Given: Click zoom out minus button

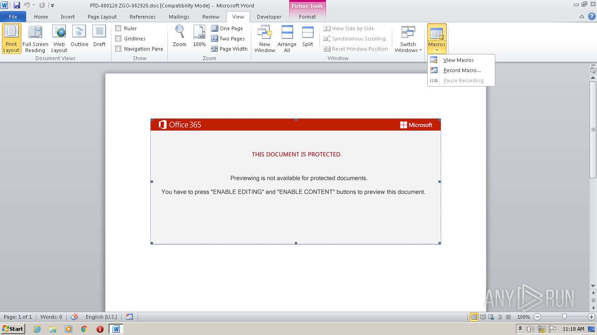Looking at the screenshot, I should click(537, 317).
